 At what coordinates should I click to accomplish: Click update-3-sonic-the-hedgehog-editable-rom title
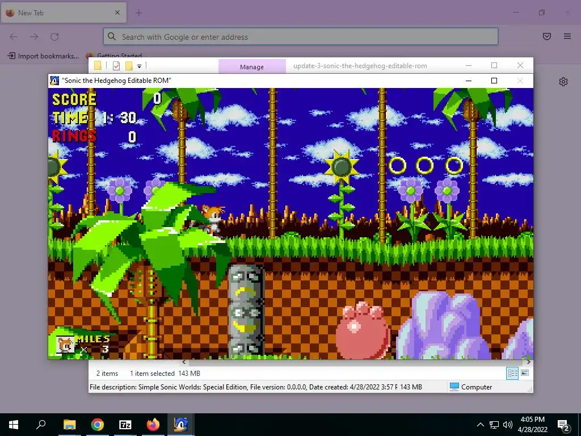click(360, 66)
